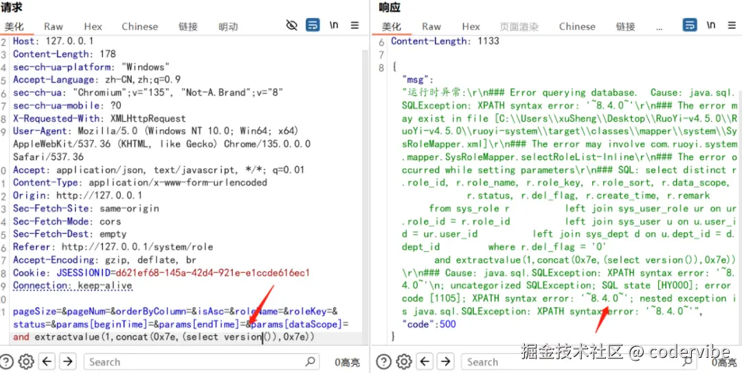Select 美化 tab in request panel
The height and width of the screenshot is (373, 742).
(14, 27)
